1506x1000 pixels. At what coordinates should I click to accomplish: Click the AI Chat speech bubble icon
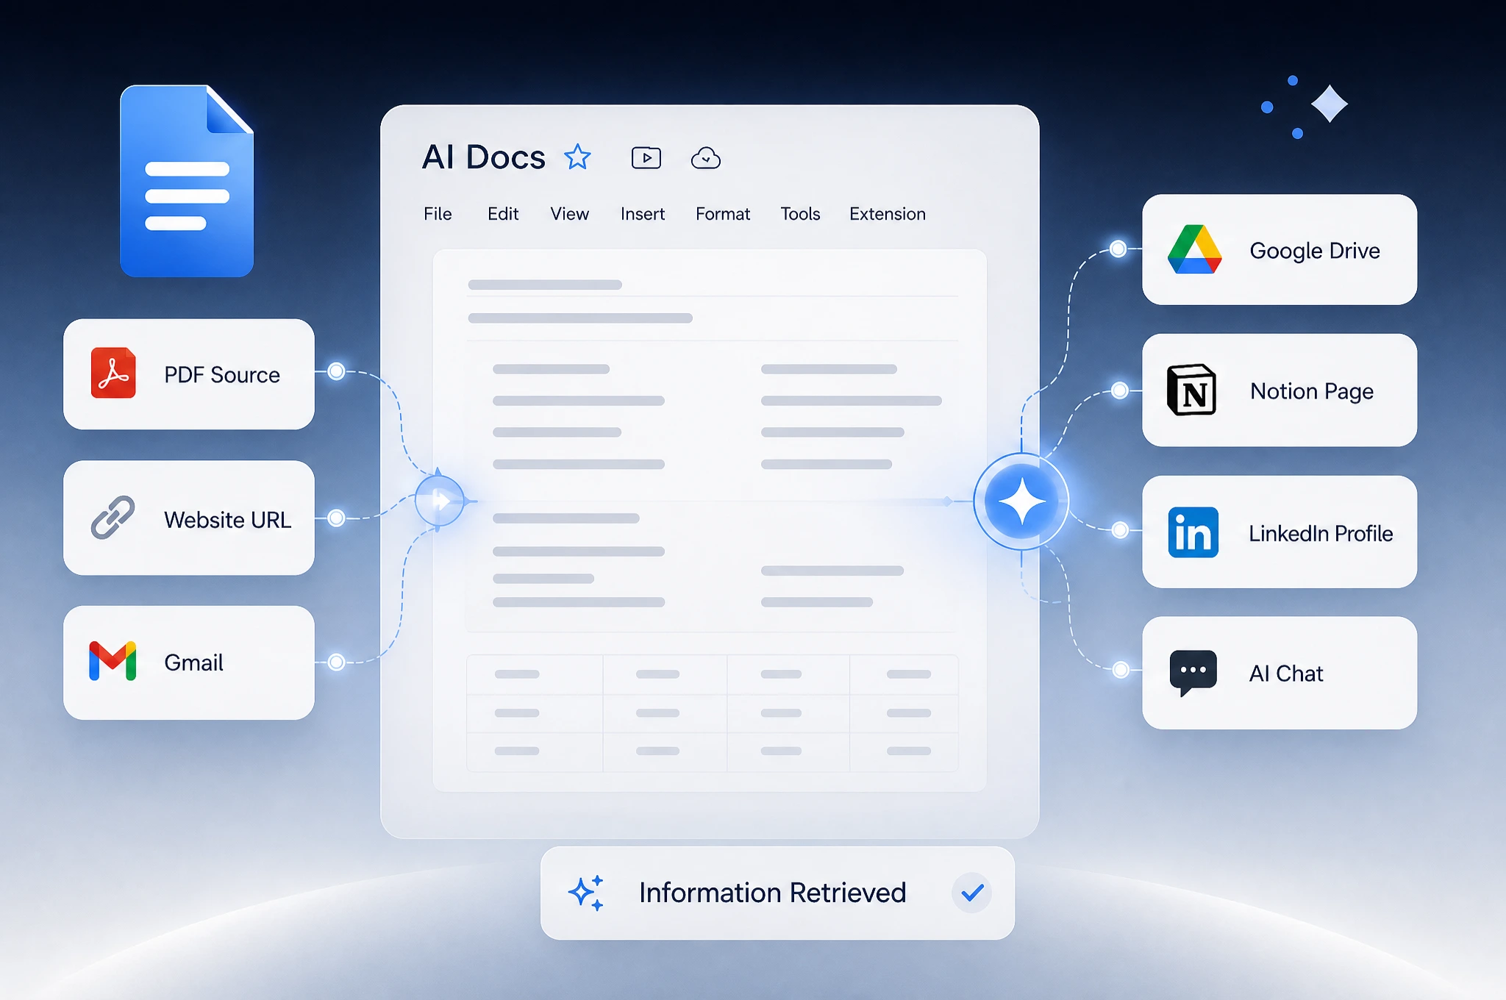(x=1193, y=673)
